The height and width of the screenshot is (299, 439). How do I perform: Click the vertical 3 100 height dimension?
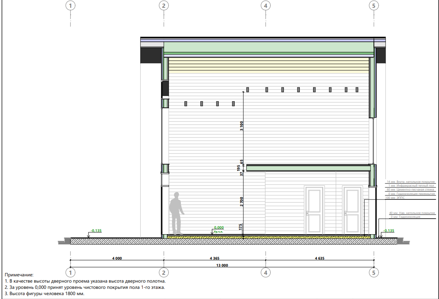pos(241,126)
